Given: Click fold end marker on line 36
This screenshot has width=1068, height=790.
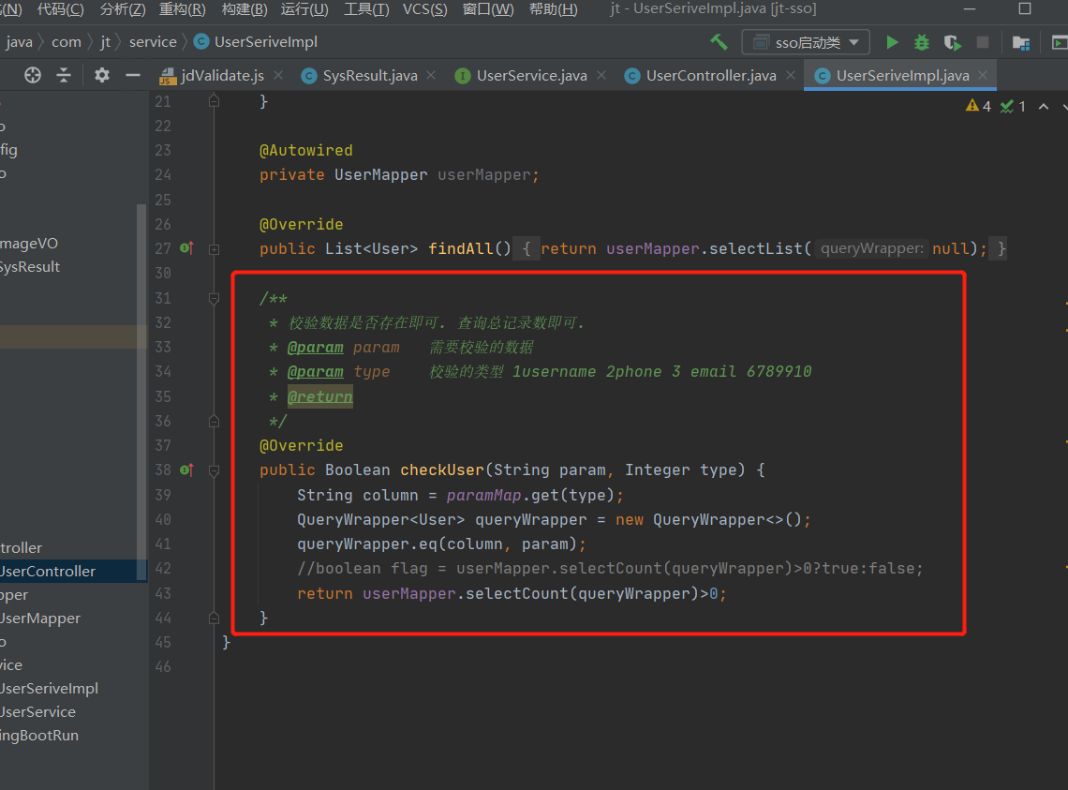Looking at the screenshot, I should coord(214,422).
